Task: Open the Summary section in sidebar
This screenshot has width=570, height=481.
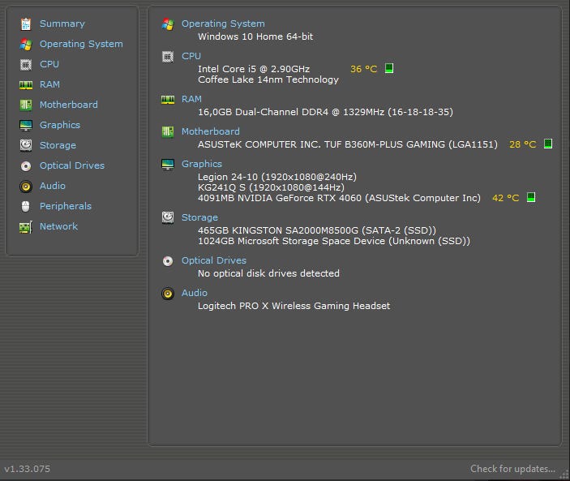Action: pos(62,24)
